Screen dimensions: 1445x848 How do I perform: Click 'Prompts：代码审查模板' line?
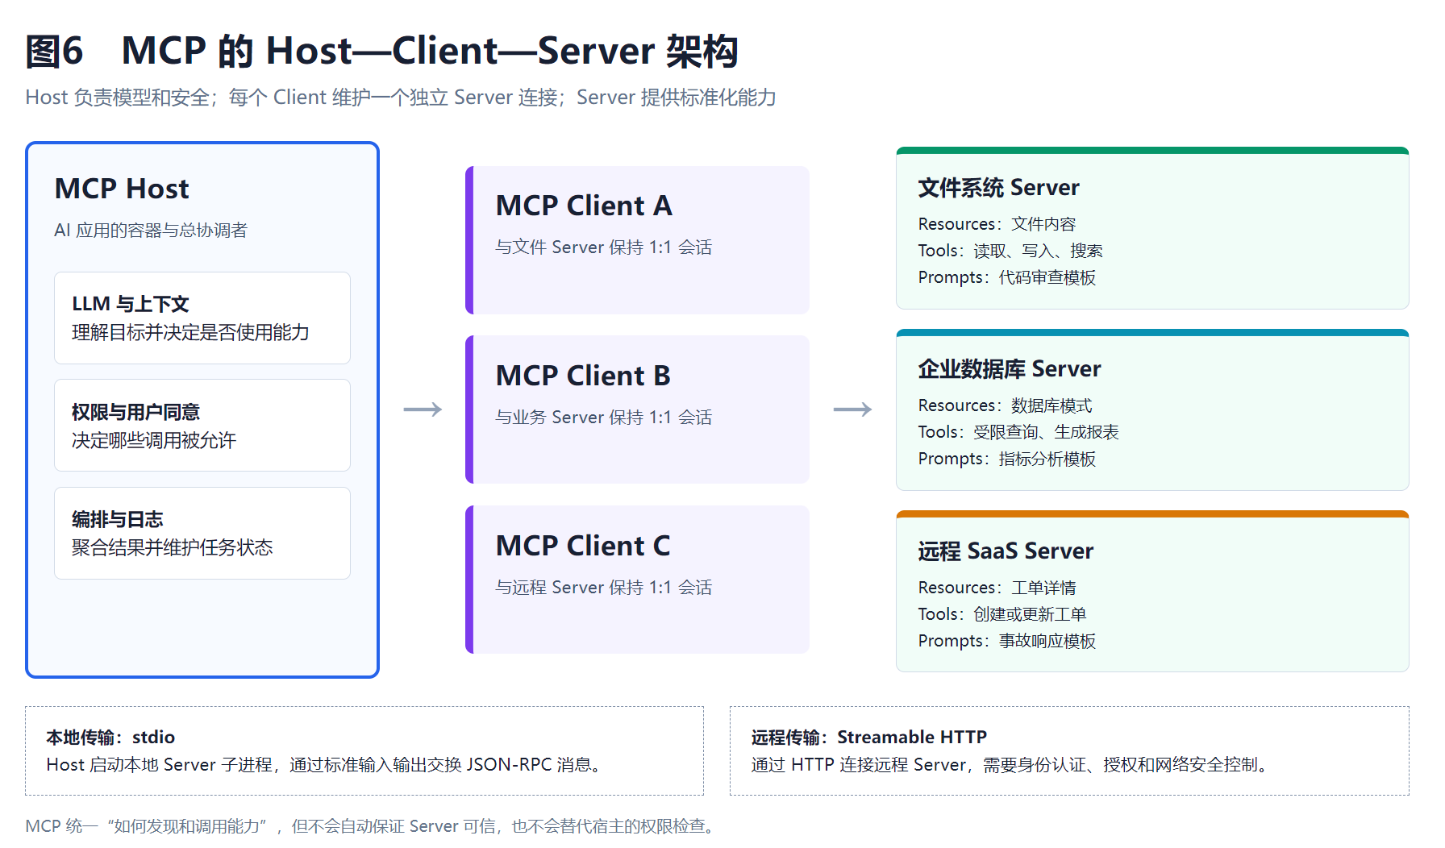coord(1007,277)
